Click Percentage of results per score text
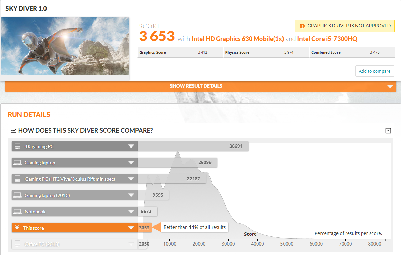Screen dimensions: 401x255 (x=348, y=233)
